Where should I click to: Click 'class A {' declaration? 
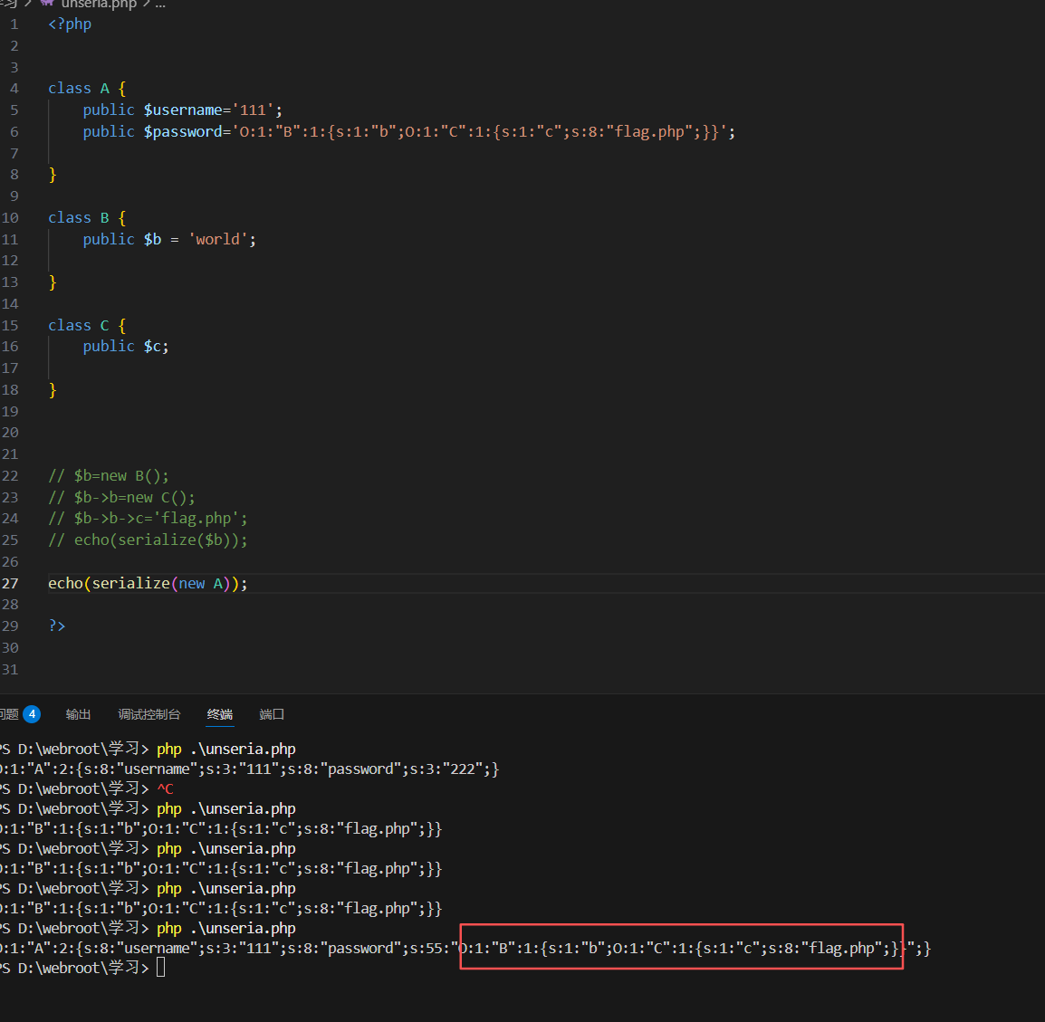point(87,89)
